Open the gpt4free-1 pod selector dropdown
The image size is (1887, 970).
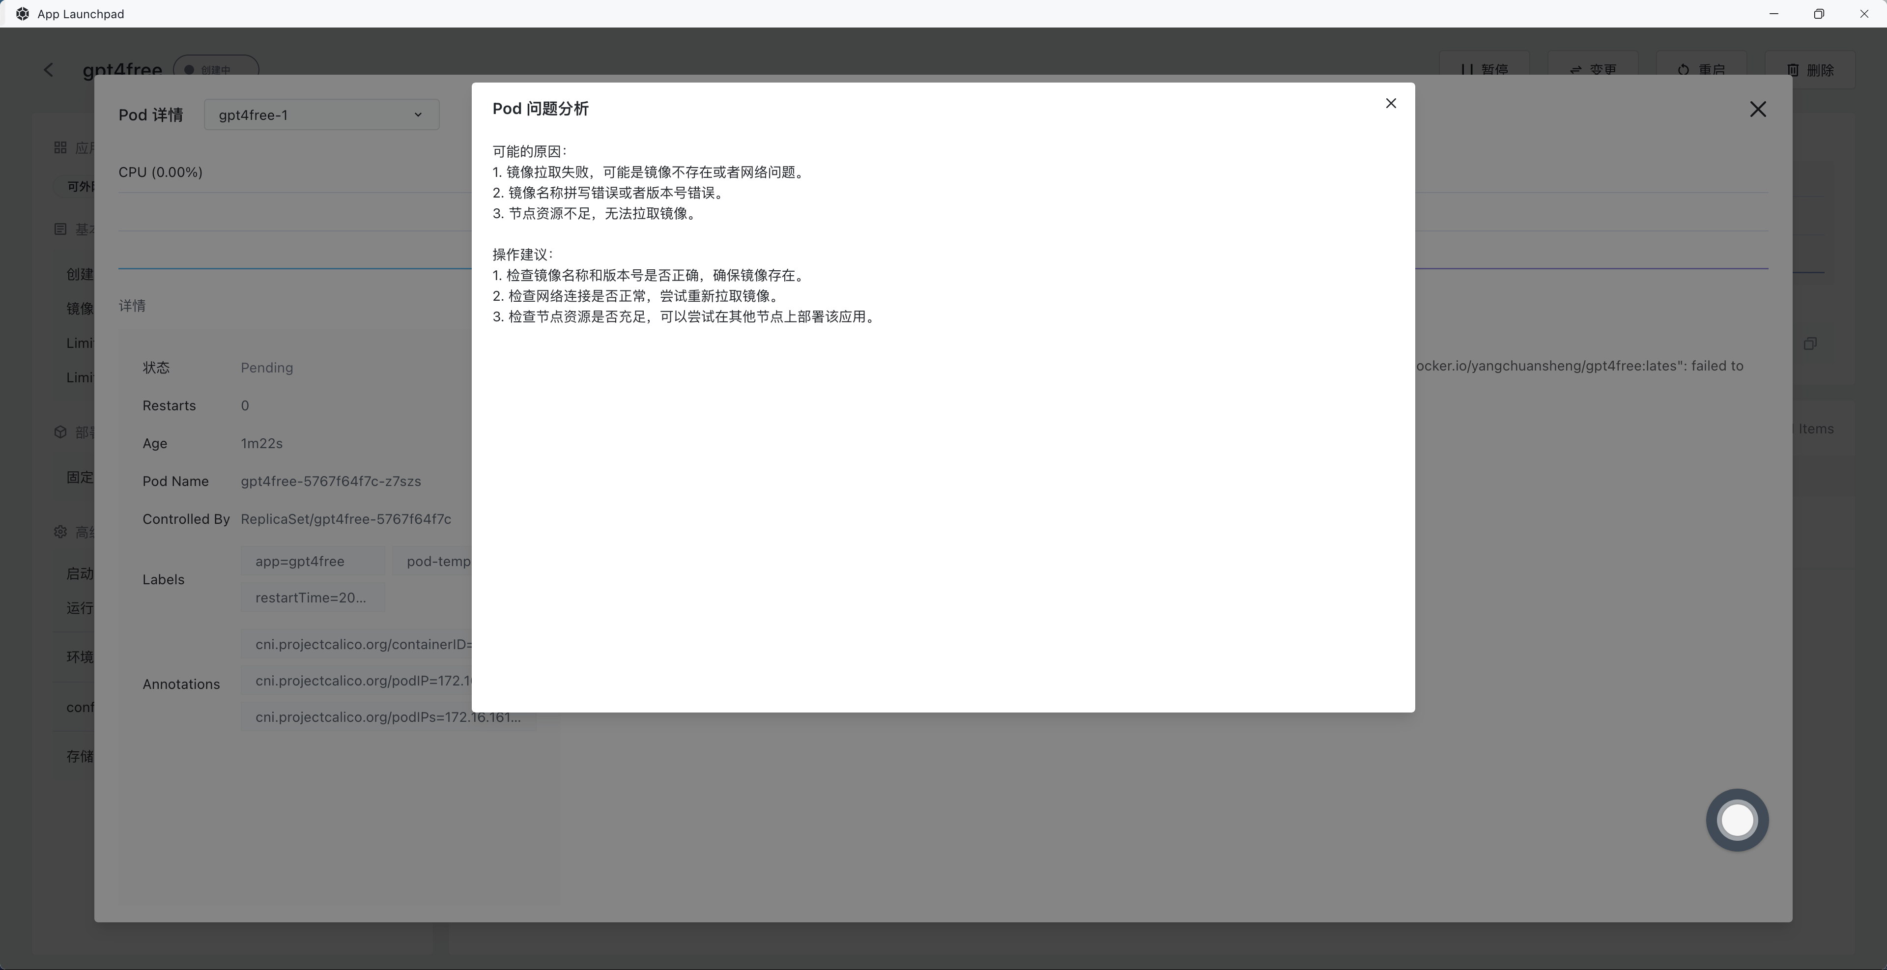[321, 115]
